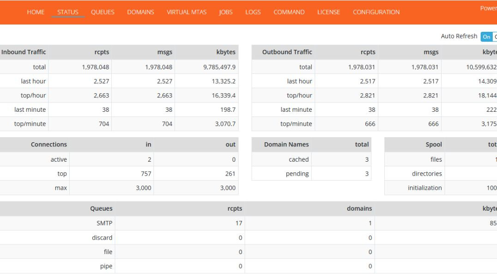Click the Outbound Traffic table header
The width and height of the screenshot is (497, 279).
point(287,52)
